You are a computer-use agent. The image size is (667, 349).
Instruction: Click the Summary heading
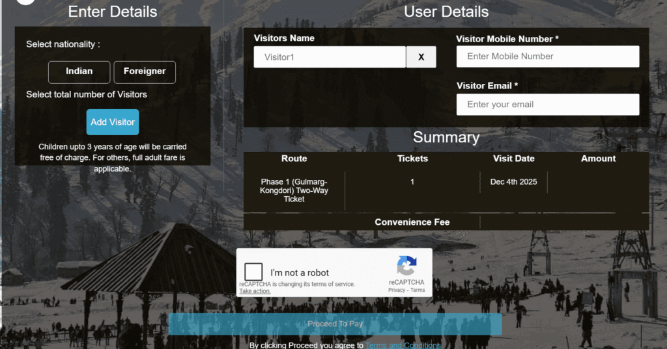[x=446, y=137]
